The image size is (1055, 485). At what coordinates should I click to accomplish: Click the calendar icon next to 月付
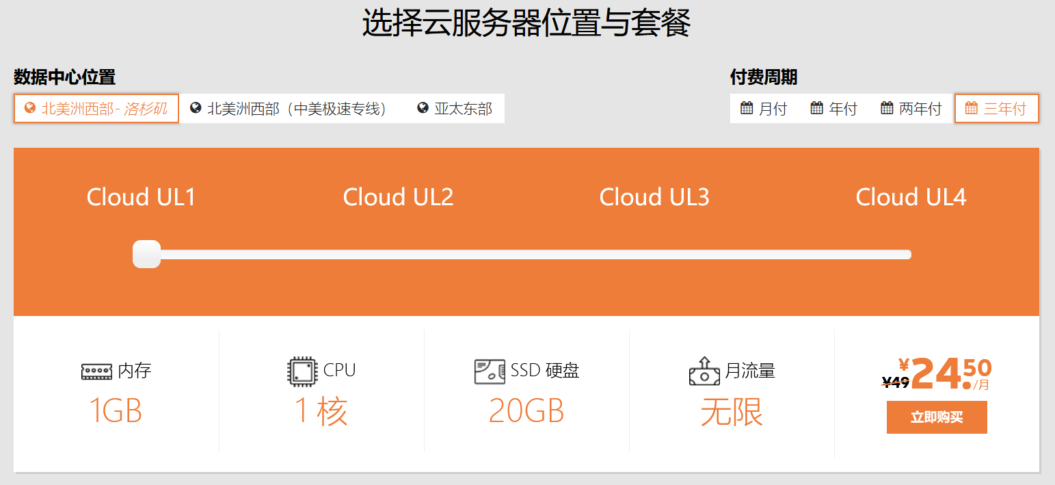pyautogui.click(x=747, y=107)
